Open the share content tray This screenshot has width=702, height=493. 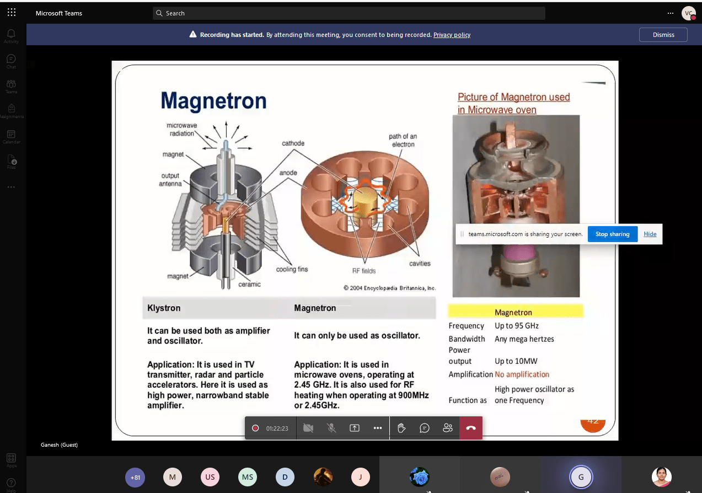coord(355,428)
